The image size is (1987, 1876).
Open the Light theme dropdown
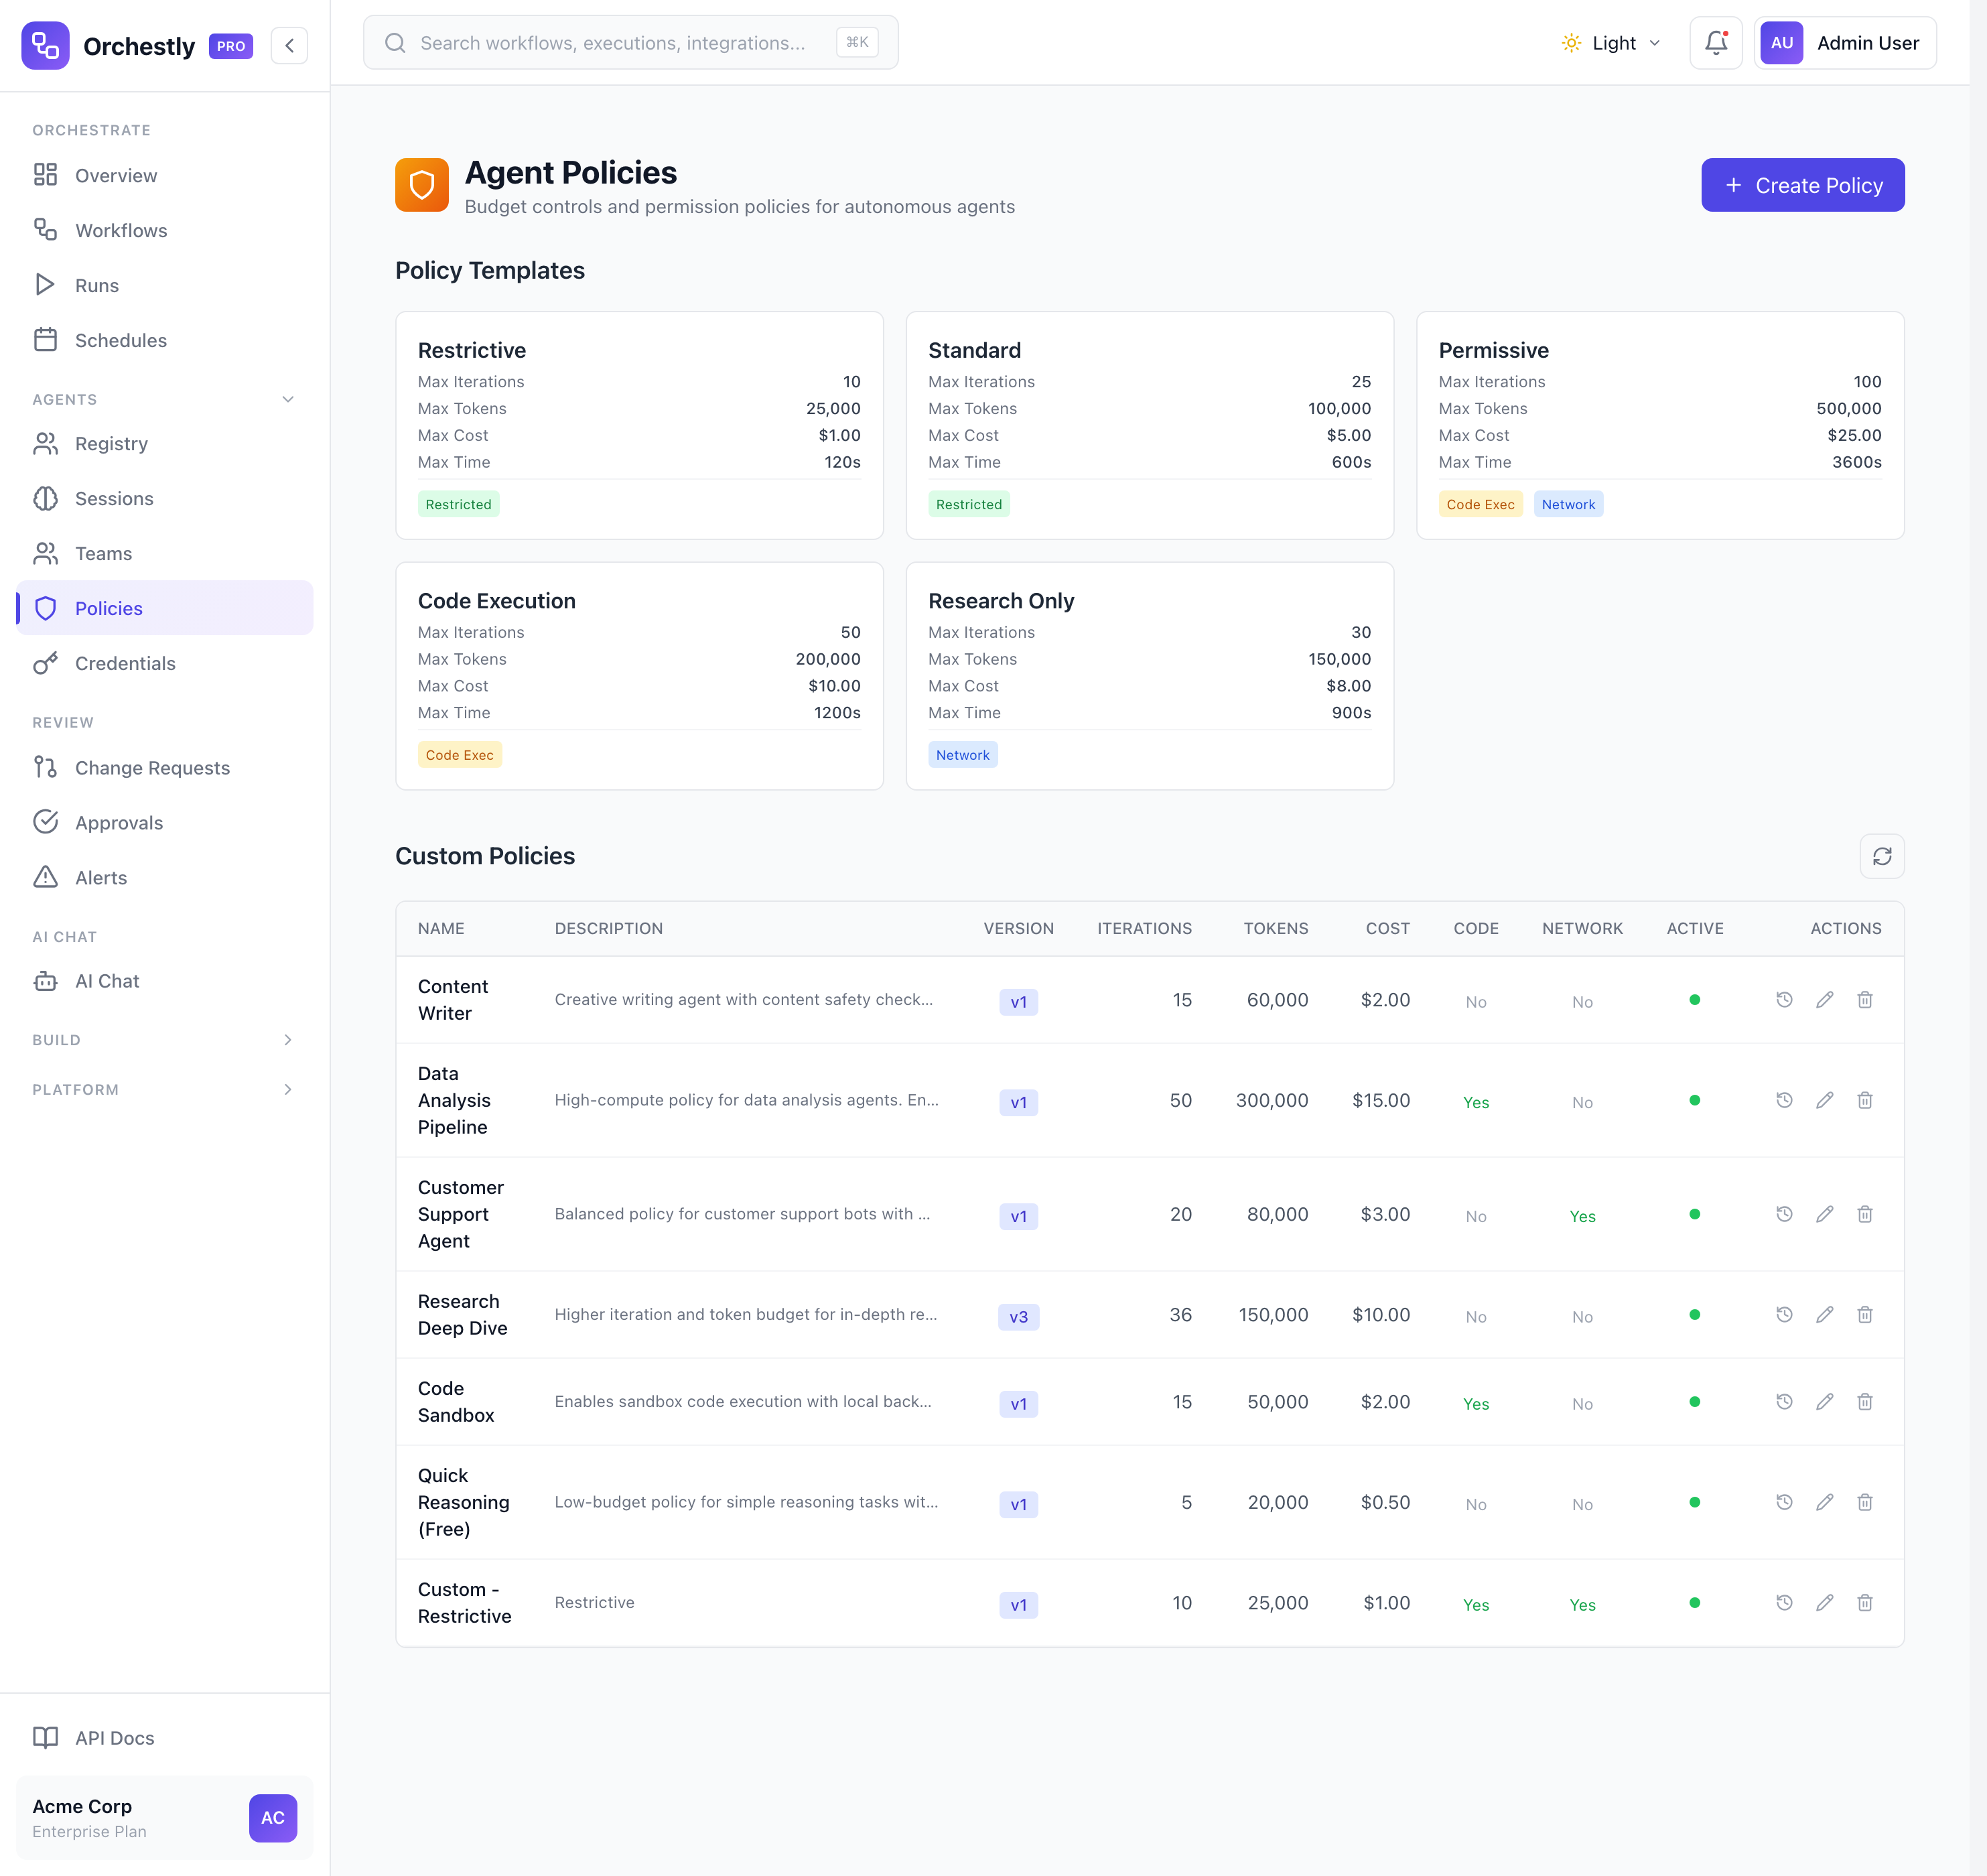click(x=1611, y=43)
